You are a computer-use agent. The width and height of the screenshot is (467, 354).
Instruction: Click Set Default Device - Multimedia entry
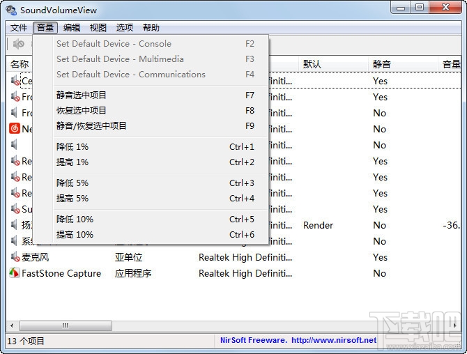point(155,59)
